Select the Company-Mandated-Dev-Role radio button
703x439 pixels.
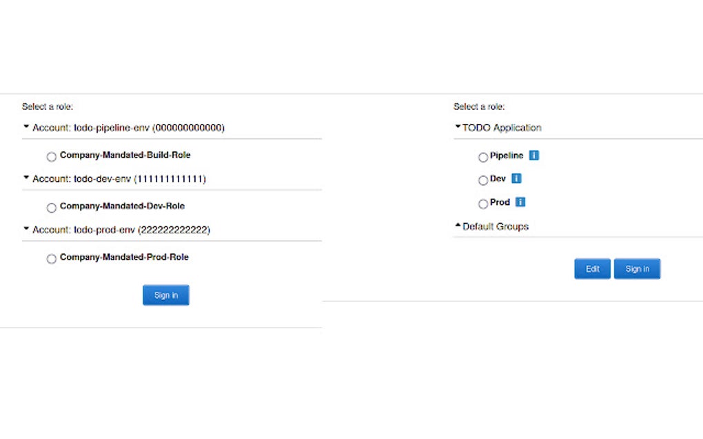coord(51,207)
